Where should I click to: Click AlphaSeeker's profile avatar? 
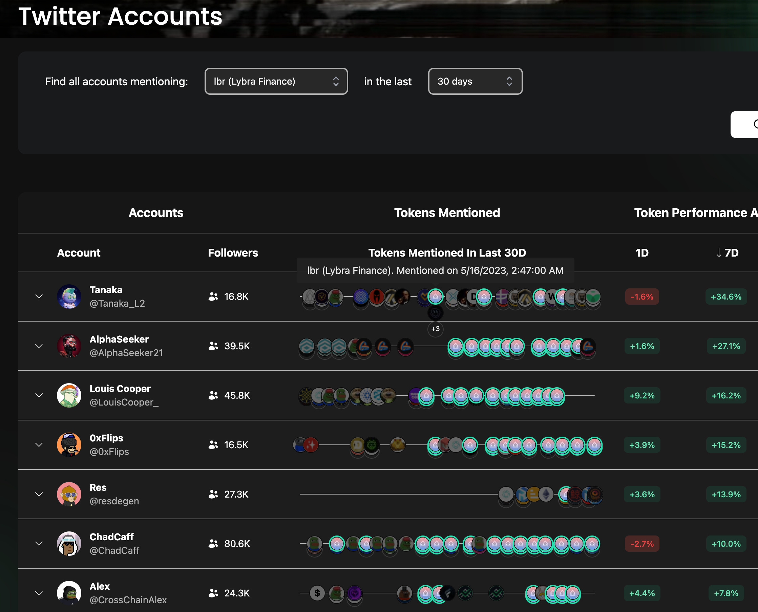(x=69, y=346)
